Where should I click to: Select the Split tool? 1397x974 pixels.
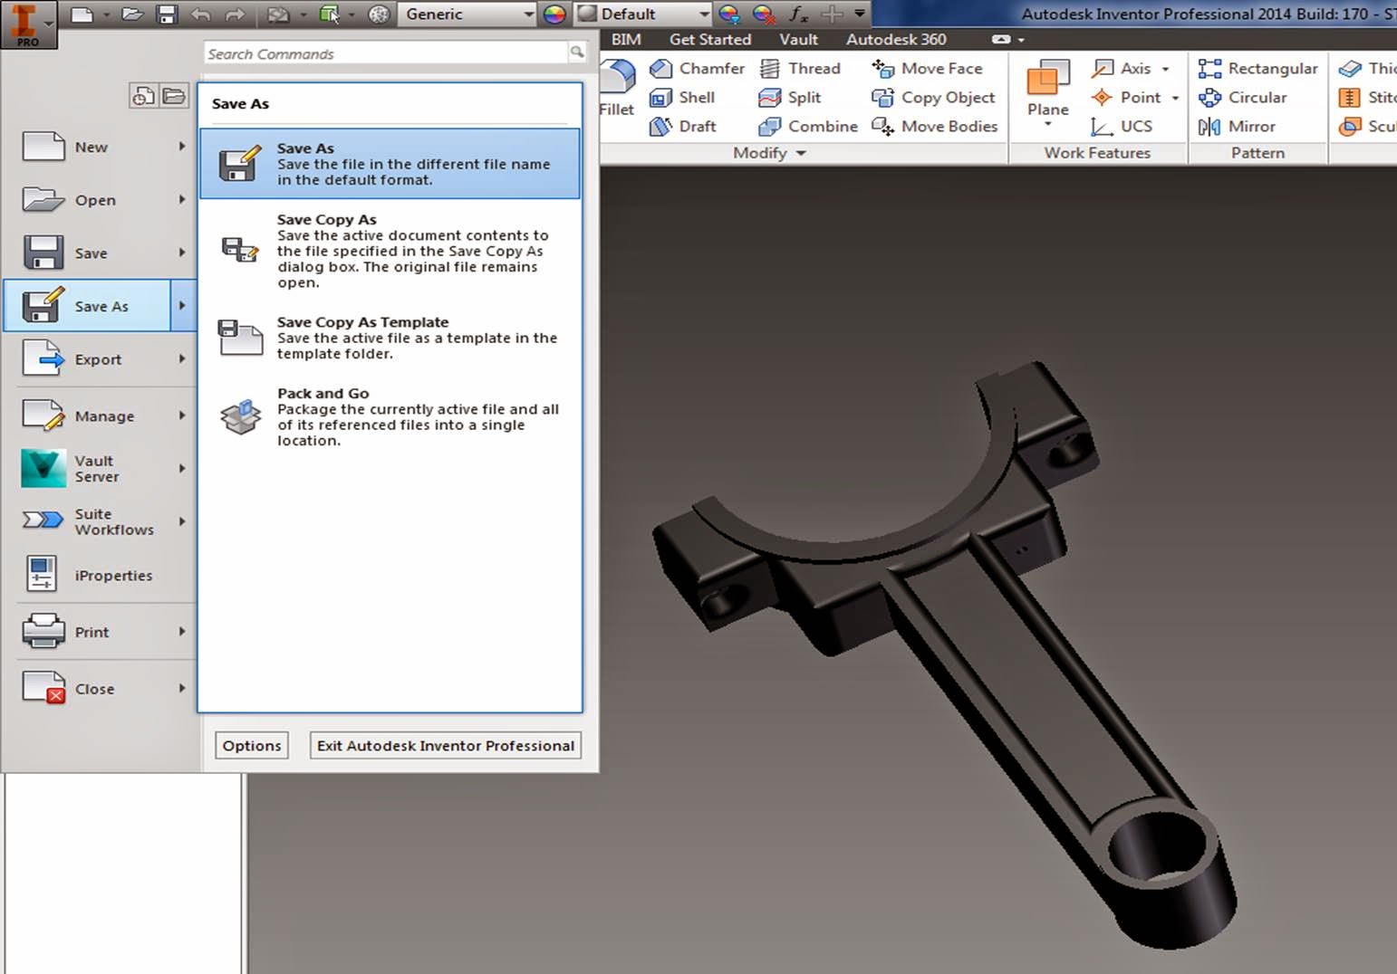(790, 97)
